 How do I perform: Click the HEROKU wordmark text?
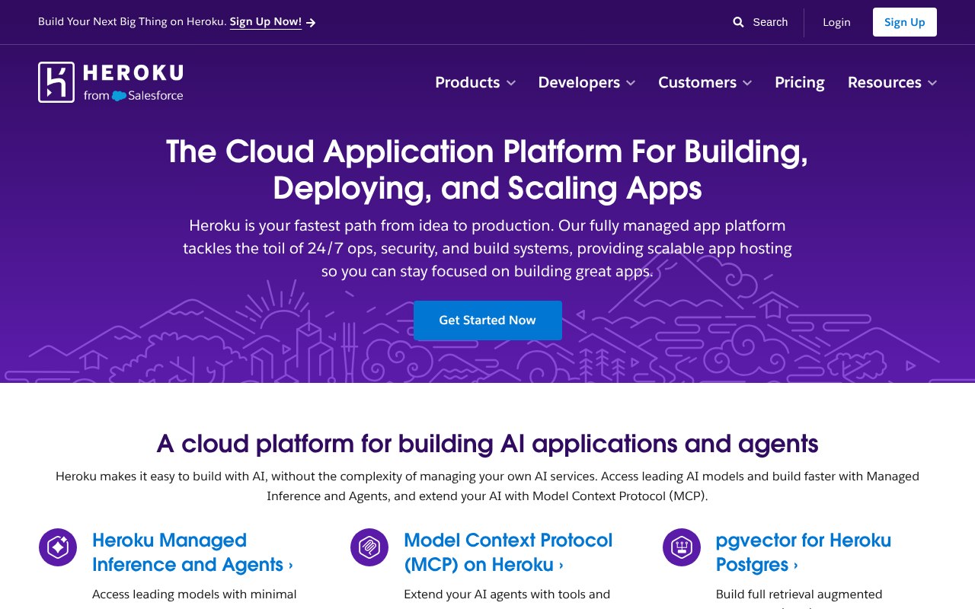click(133, 73)
